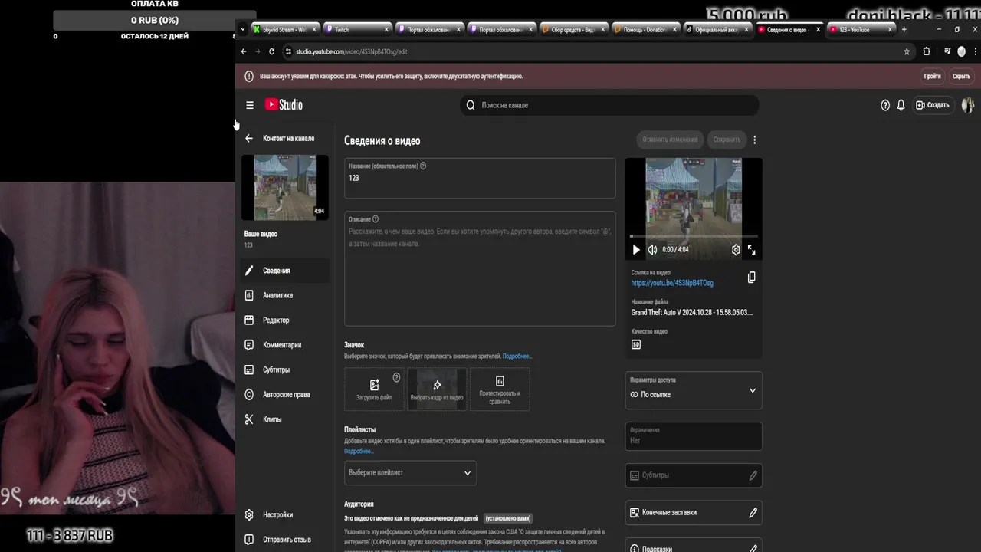The height and width of the screenshot is (552, 981).
Task: Bookmark the page with the star icon
Action: pos(907,51)
